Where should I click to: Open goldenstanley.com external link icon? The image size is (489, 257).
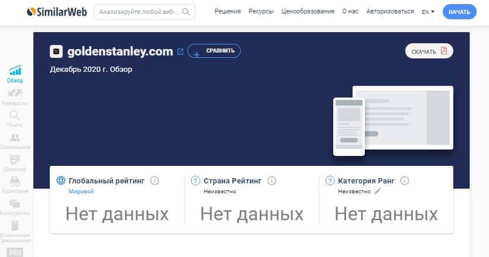180,51
